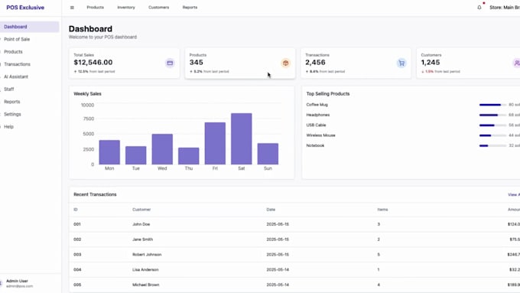Click the Tue bar in Weekly Sales
The height and width of the screenshot is (293, 520).
click(135, 155)
